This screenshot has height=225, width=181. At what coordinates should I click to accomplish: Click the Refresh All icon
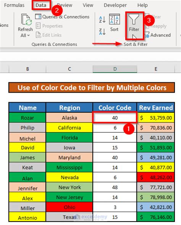click(27, 20)
